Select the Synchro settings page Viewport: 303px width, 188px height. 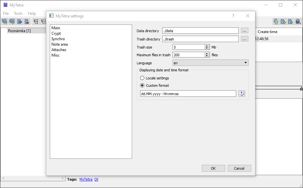tap(58, 39)
